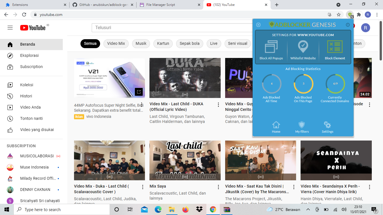Open Windows Start menu
Screen dimensions: 383x215
coord(7,209)
